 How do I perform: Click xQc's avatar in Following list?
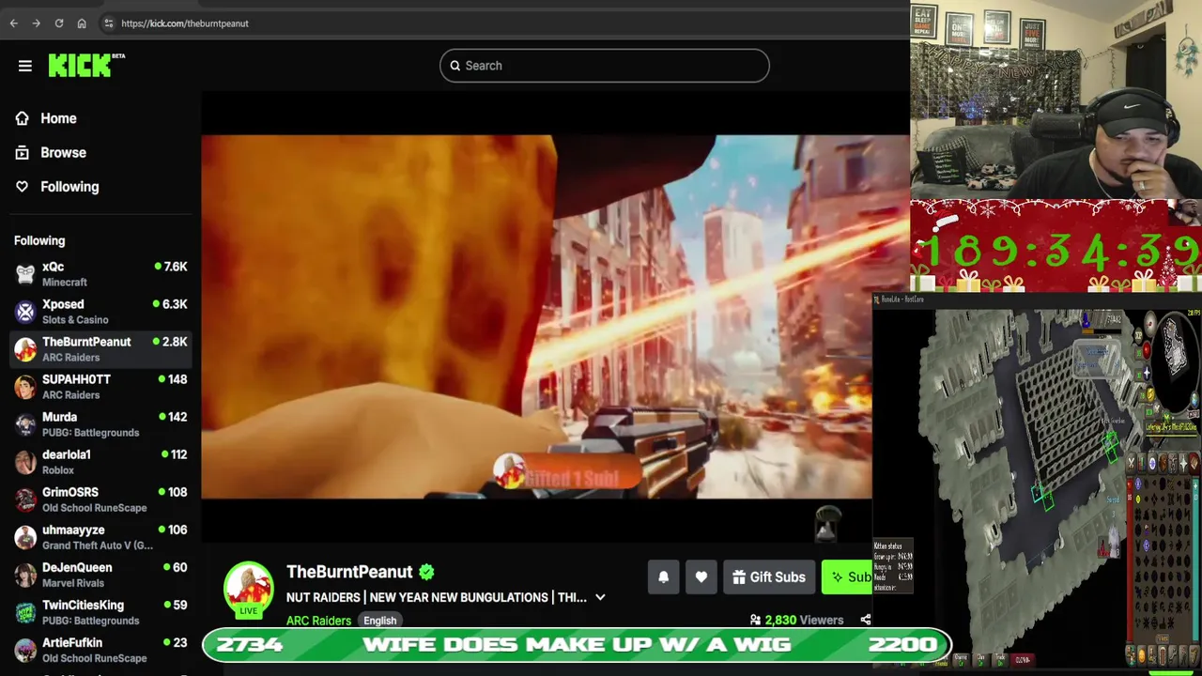click(x=25, y=274)
